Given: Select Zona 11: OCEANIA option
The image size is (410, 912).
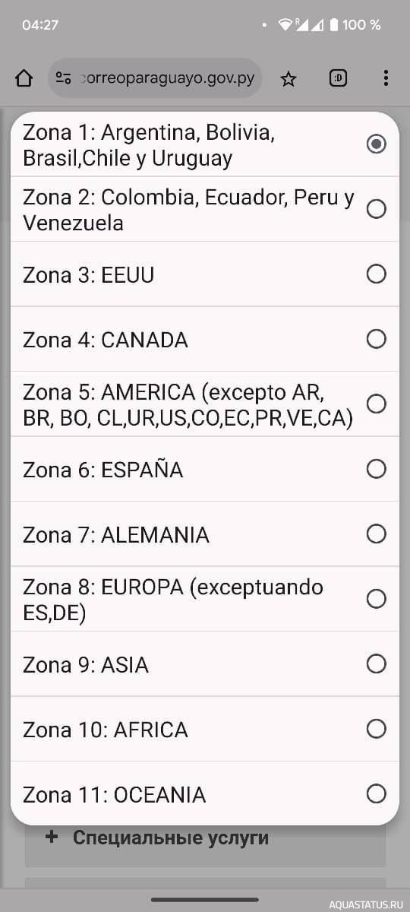Looking at the screenshot, I should (205, 794).
